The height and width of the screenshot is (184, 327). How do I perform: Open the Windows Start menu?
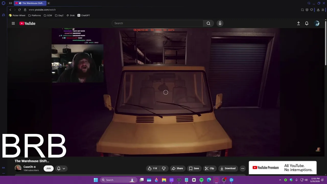pyautogui.click(x=96, y=180)
